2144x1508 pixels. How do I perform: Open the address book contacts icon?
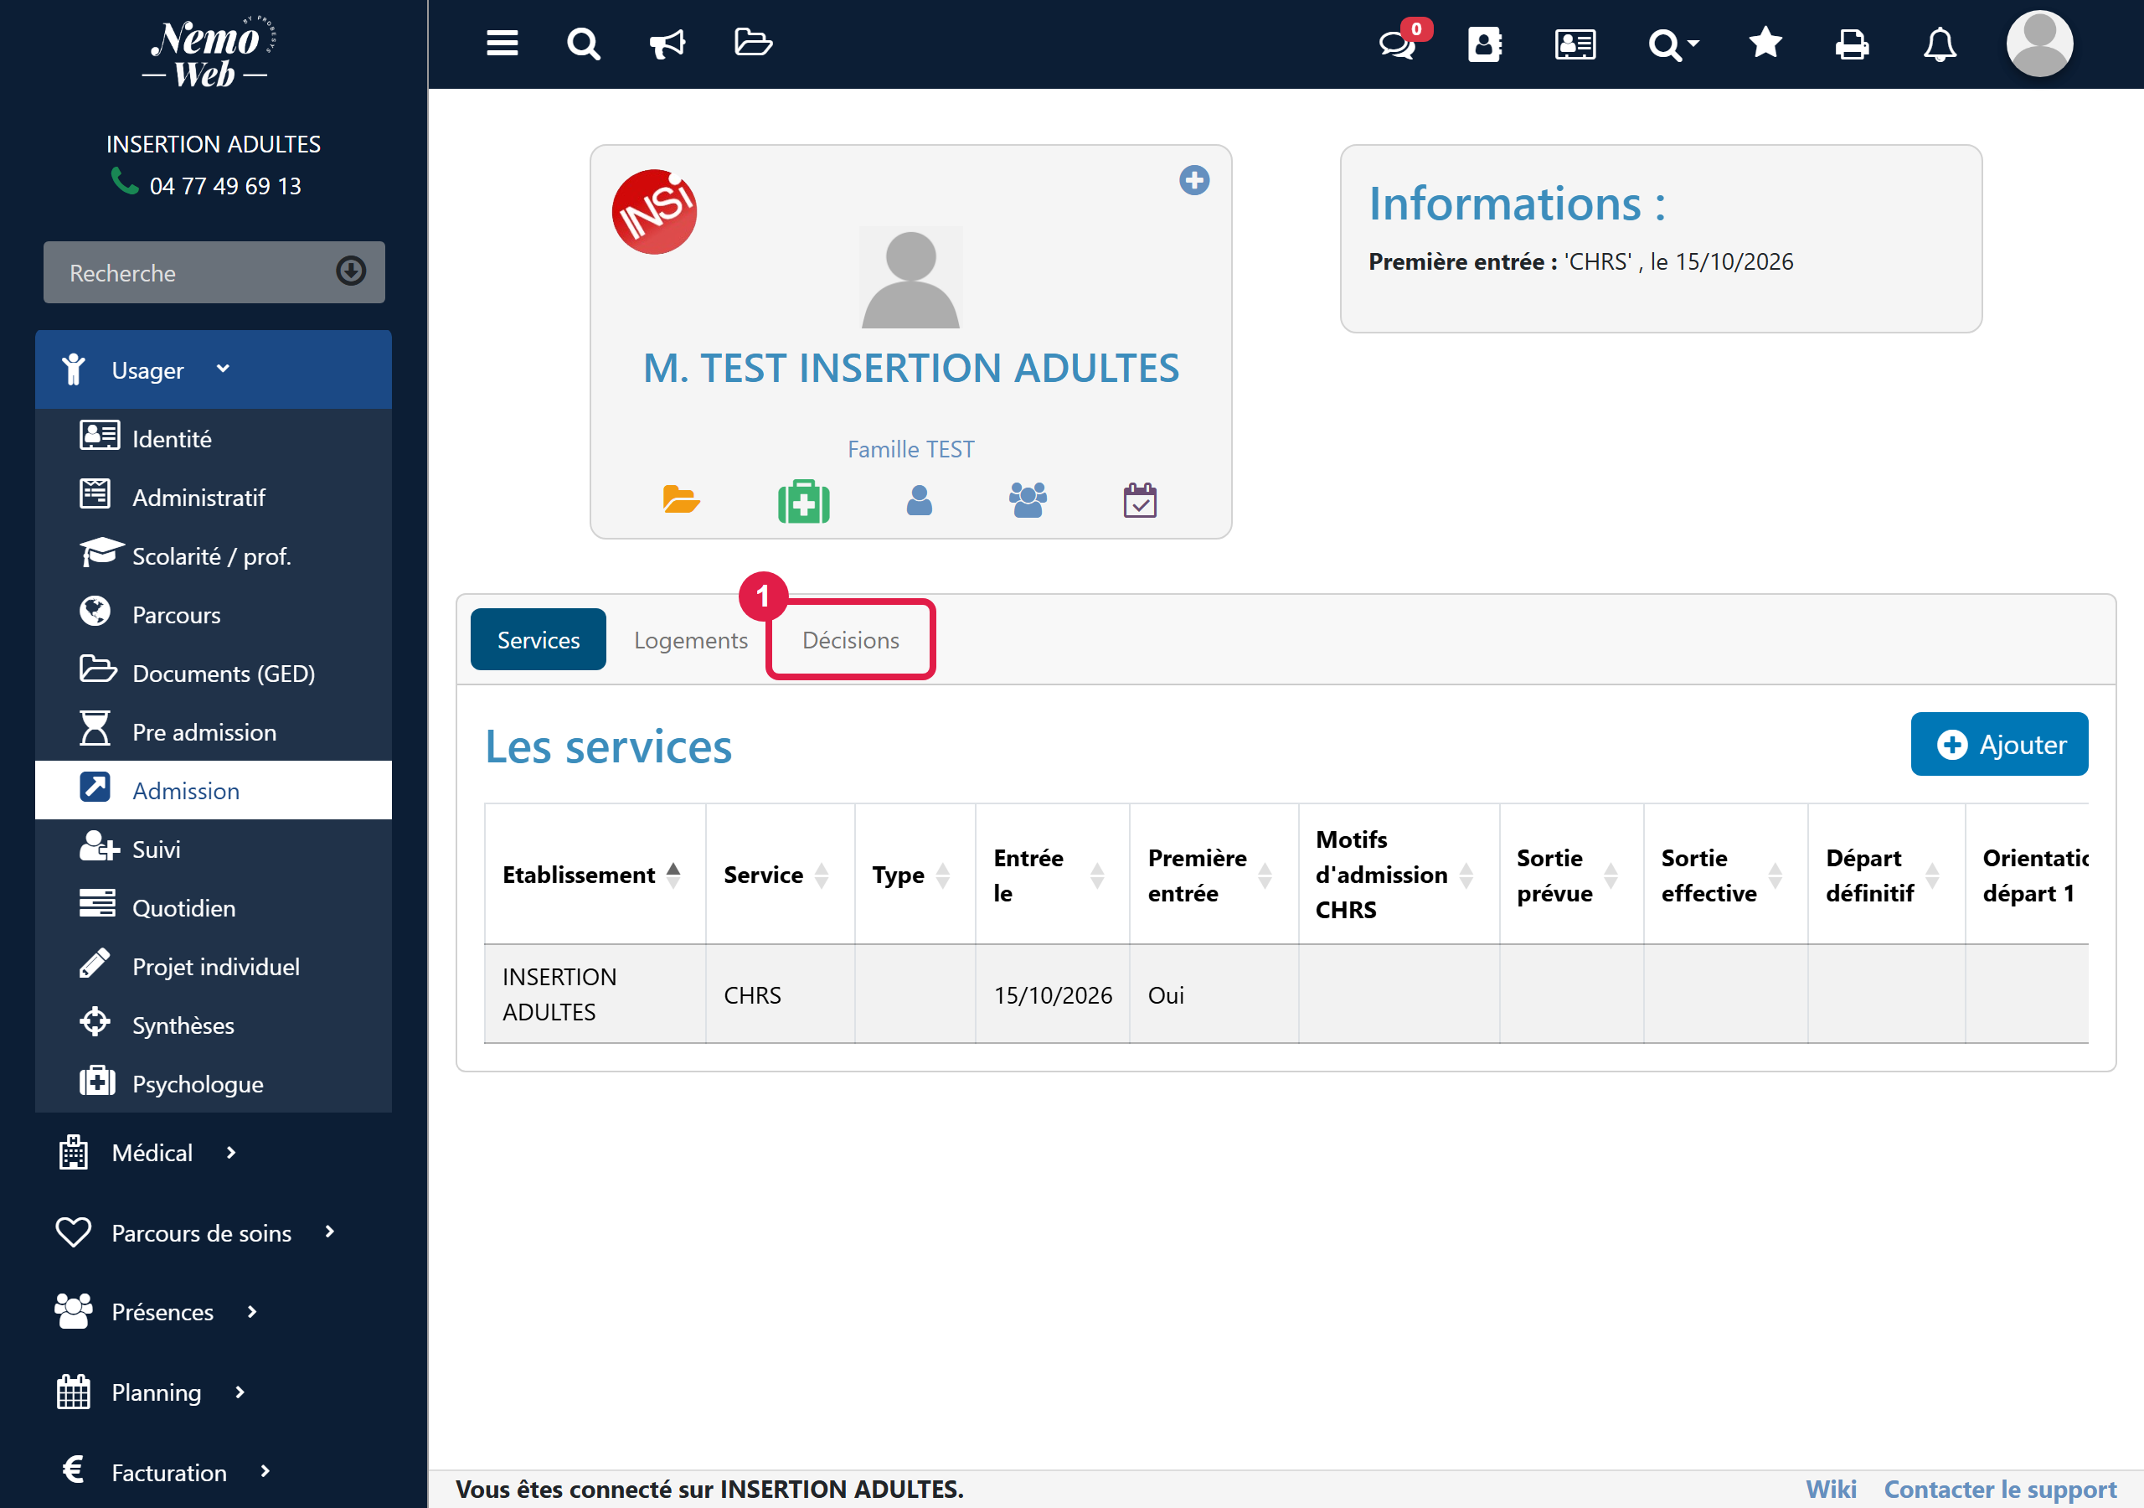1485,44
